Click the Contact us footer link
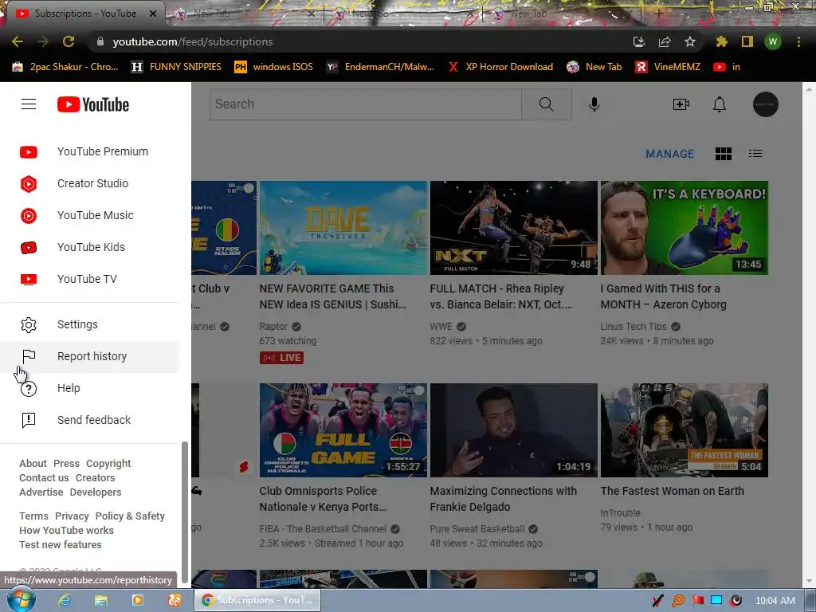This screenshot has height=612, width=816. coord(44,478)
